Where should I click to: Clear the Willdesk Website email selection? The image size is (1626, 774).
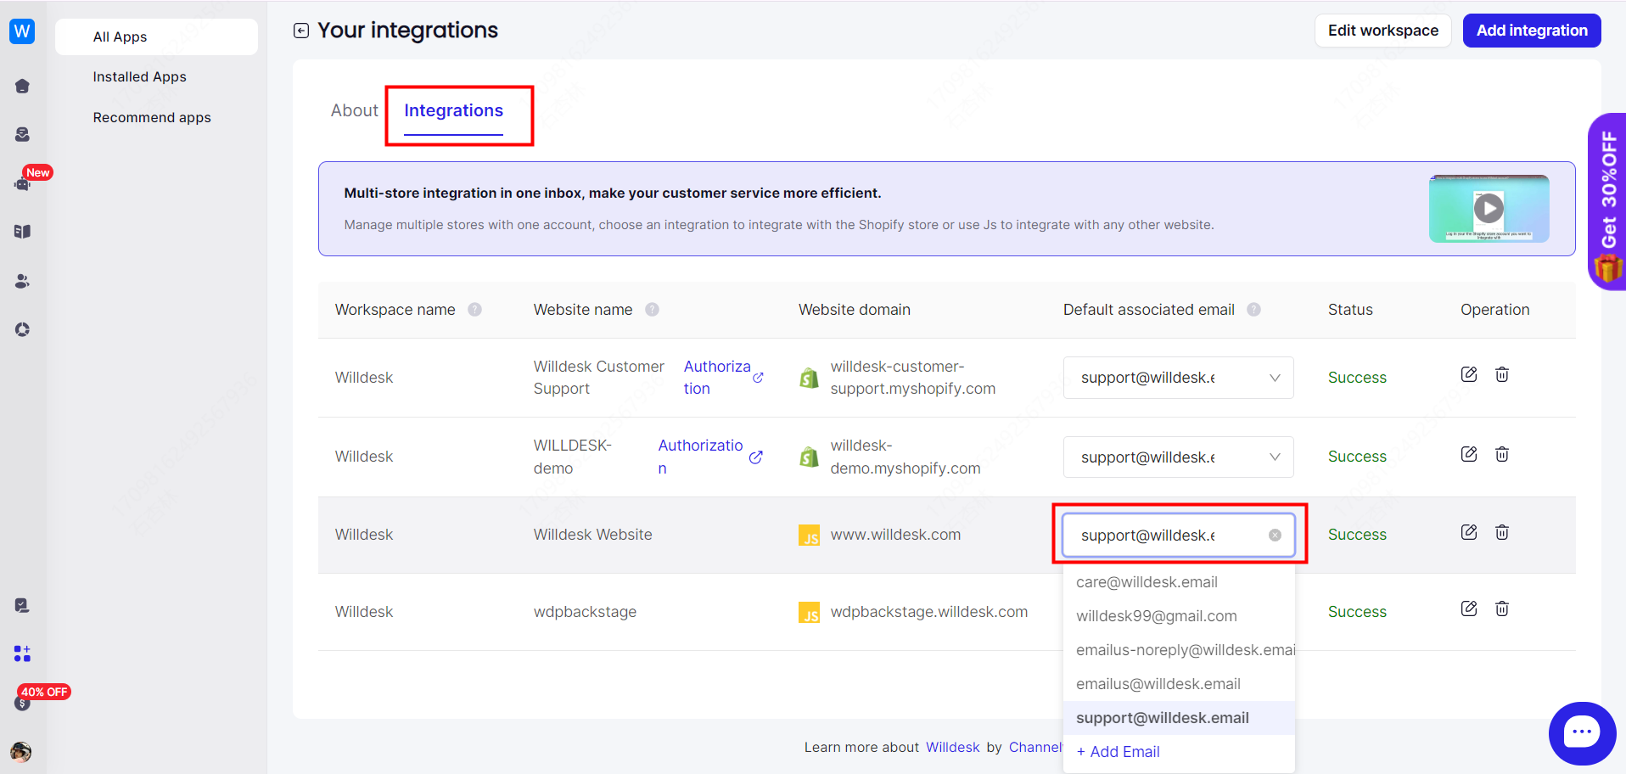(x=1275, y=535)
